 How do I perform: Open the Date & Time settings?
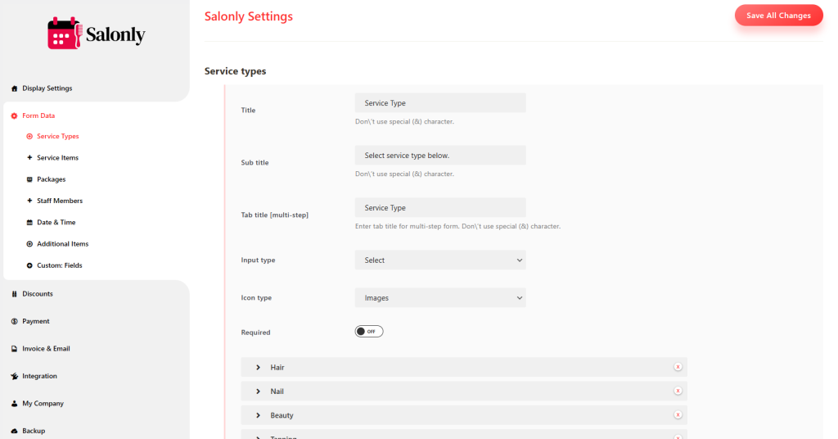56,223
